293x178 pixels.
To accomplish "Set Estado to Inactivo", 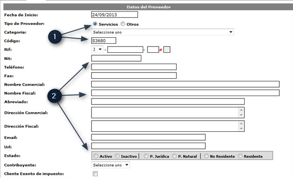I will (x=117, y=156).
